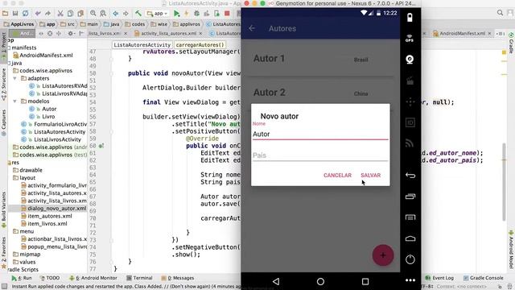Tap the pink floating add button
This screenshot has height=290, width=515.
click(x=383, y=255)
